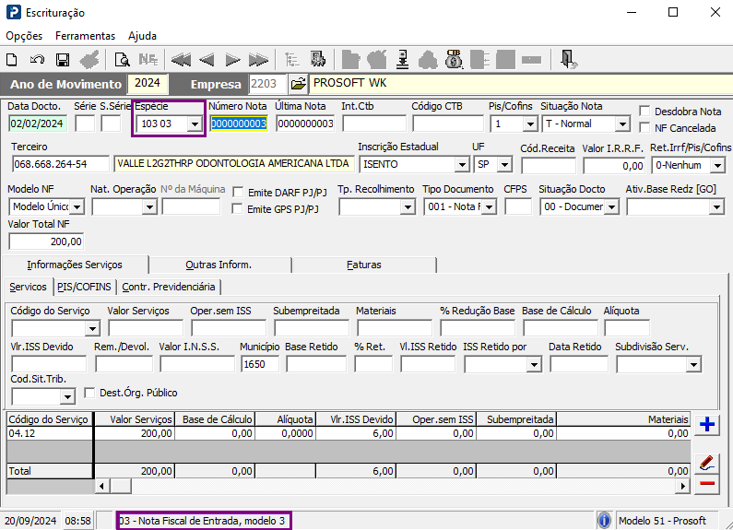Open the search document magnifier icon
This screenshot has height=530, width=733.
pos(123,60)
